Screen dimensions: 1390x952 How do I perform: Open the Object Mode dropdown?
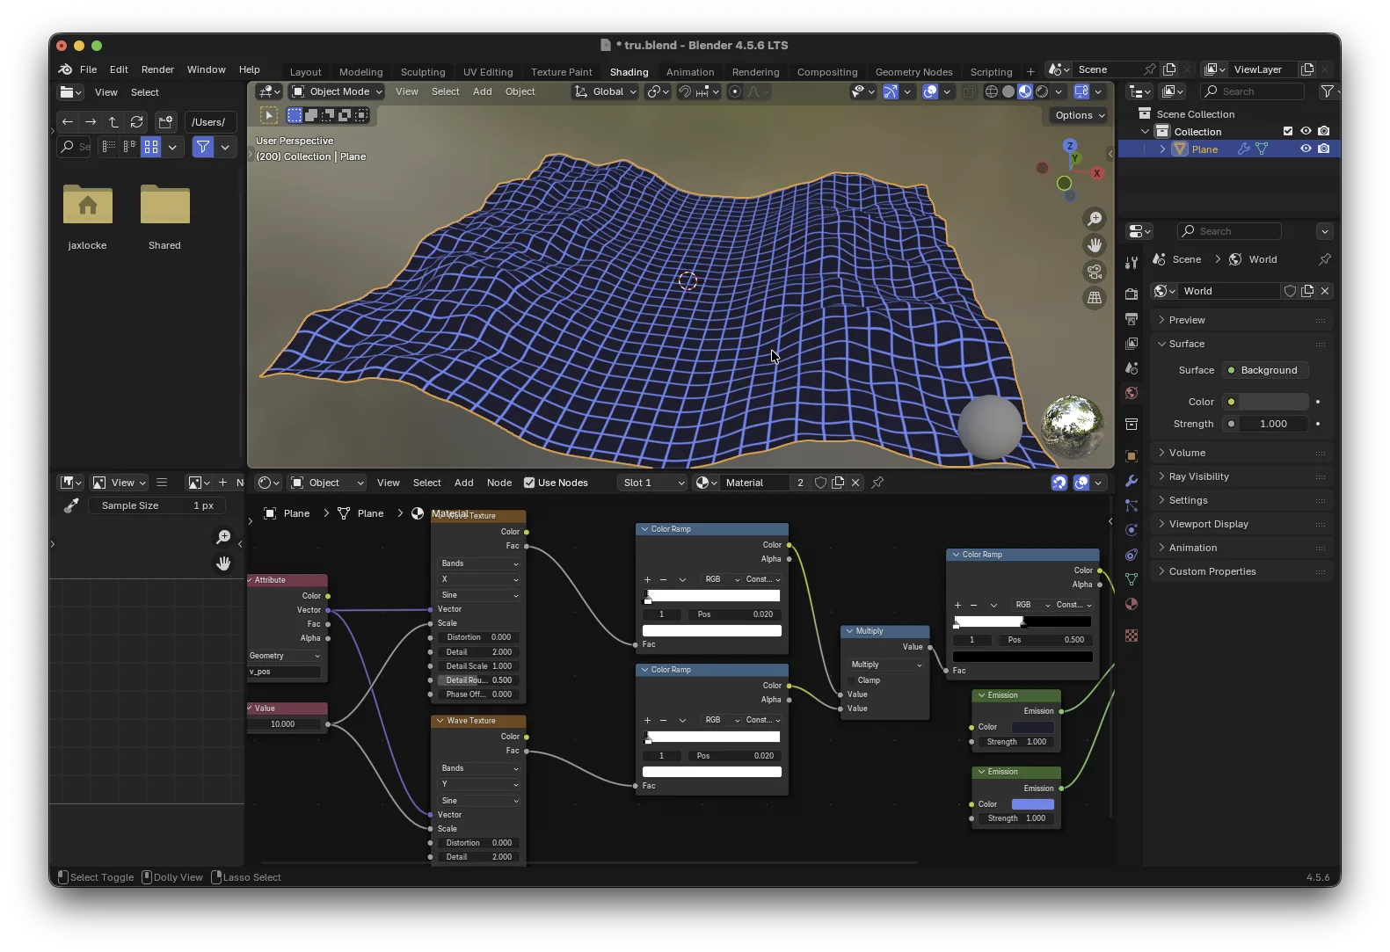click(x=338, y=91)
